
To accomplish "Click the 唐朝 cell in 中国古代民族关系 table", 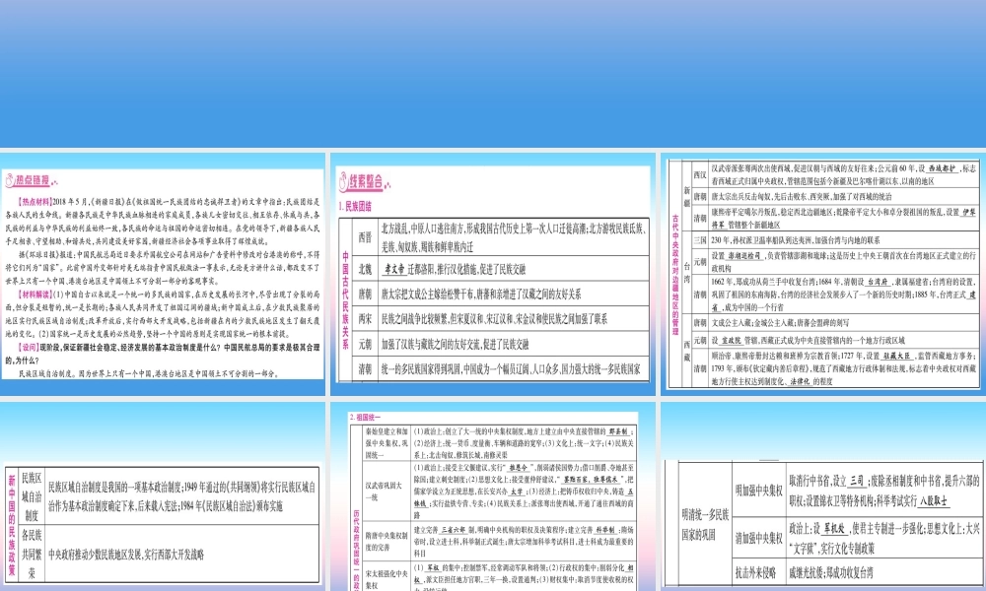I will pos(366,294).
